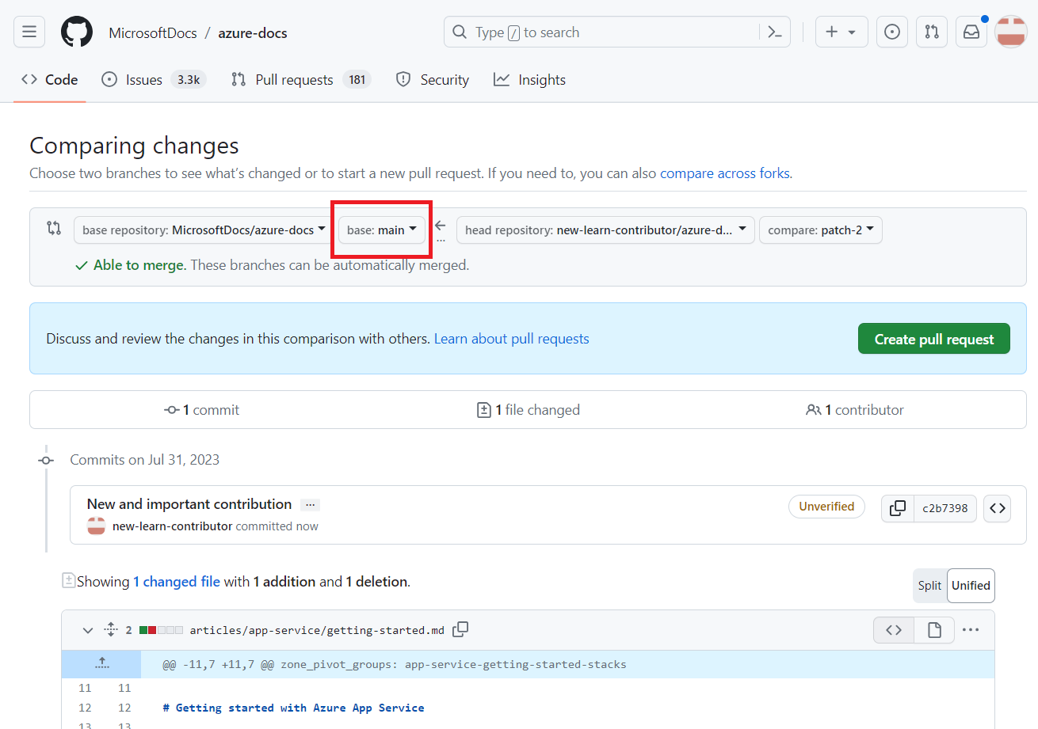Copy the full commit SHA c2b7398
The height and width of the screenshot is (729, 1038).
tap(897, 508)
